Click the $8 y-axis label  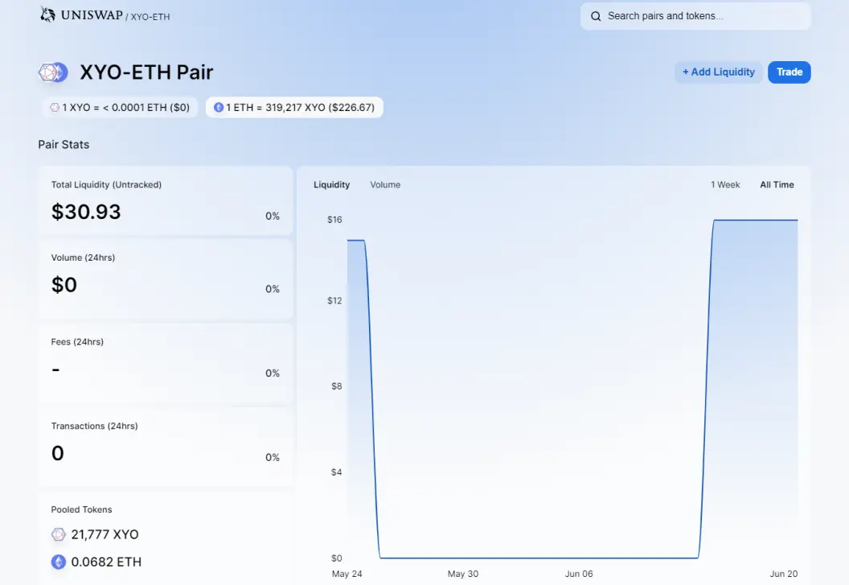(x=336, y=386)
